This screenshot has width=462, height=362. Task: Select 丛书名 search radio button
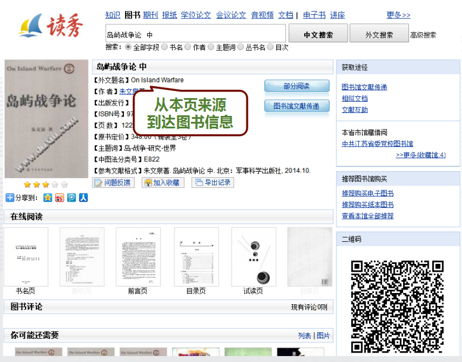241,47
